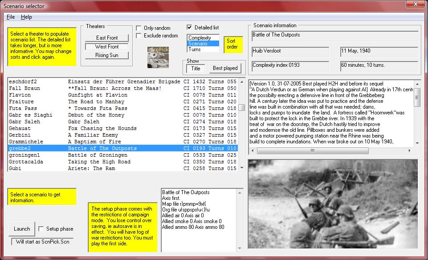Open the File menu
The image size is (428, 260).
11,17
